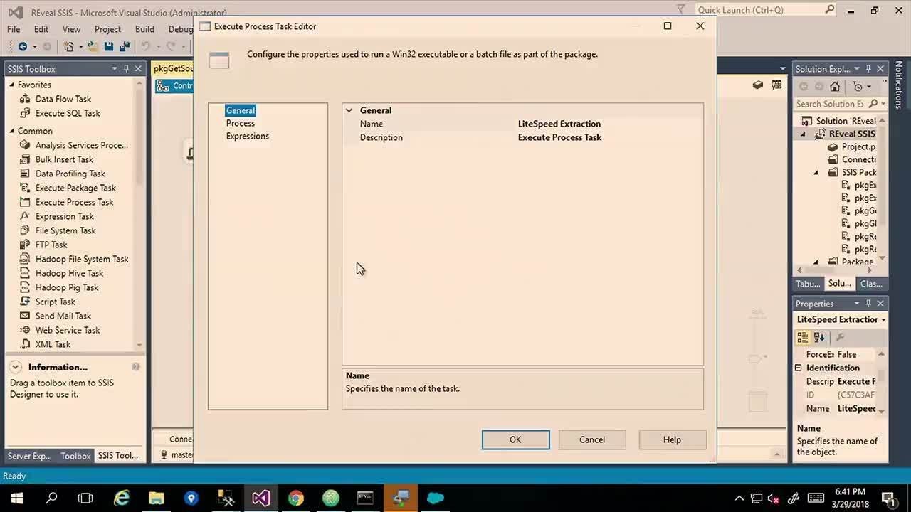The height and width of the screenshot is (512, 911).
Task: Select the Process page in editor
Action: [241, 123]
